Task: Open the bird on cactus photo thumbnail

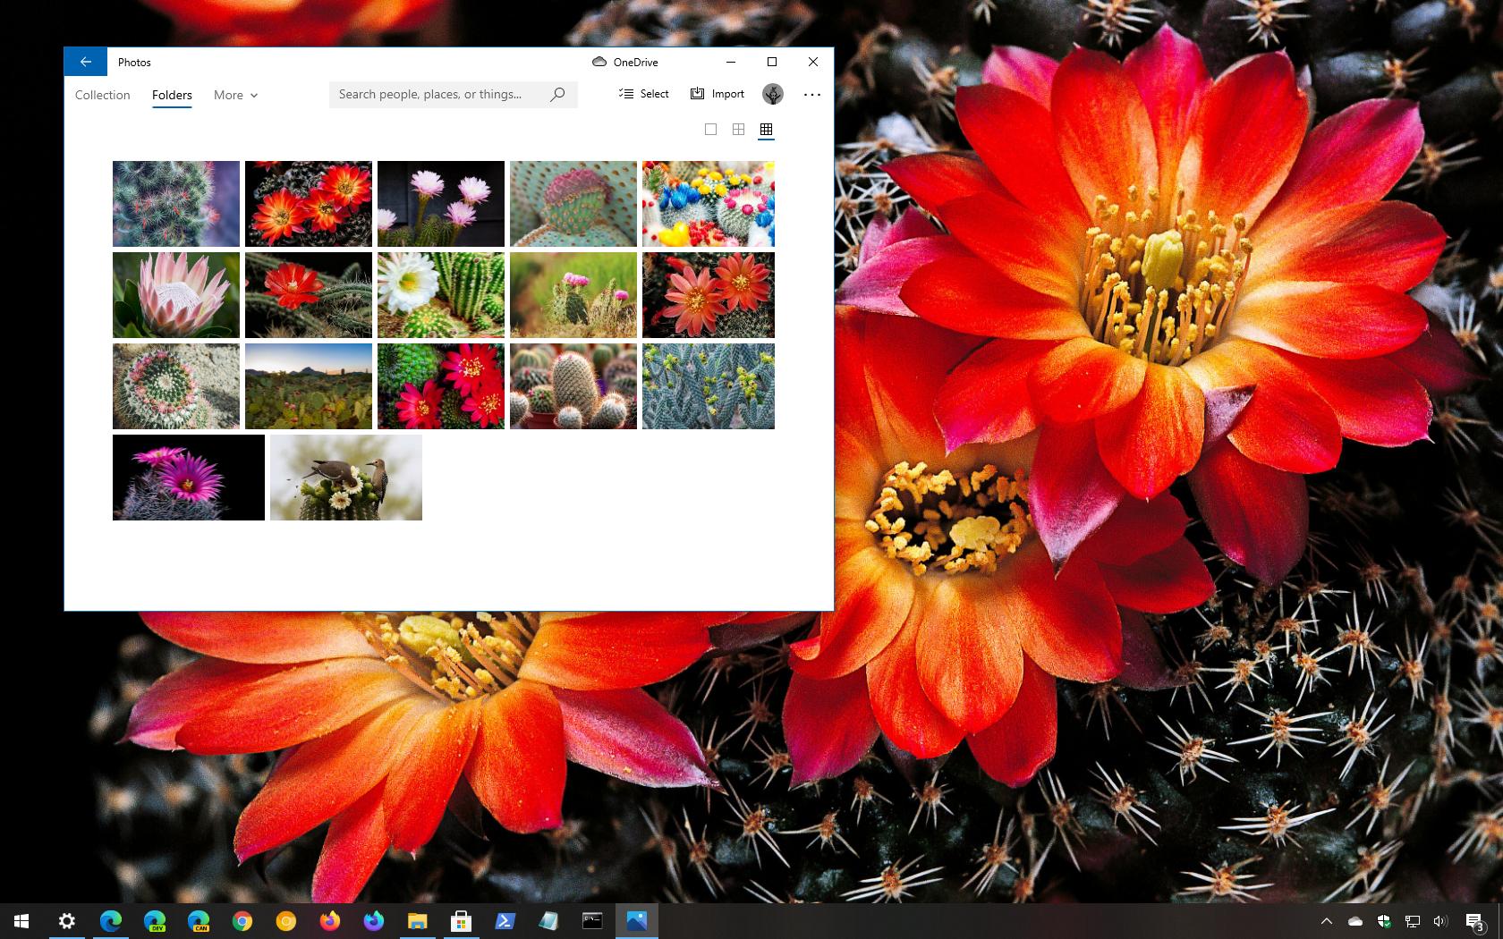Action: tap(345, 477)
